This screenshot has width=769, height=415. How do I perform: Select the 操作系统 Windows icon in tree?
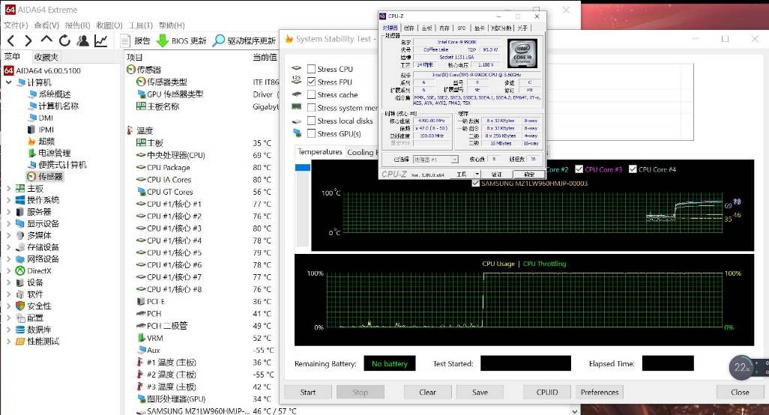point(20,200)
